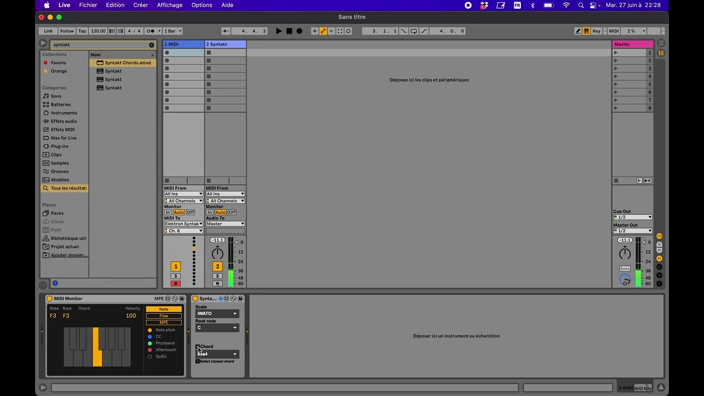
Task: Toggle the Key map mode switch
Action: coord(596,31)
